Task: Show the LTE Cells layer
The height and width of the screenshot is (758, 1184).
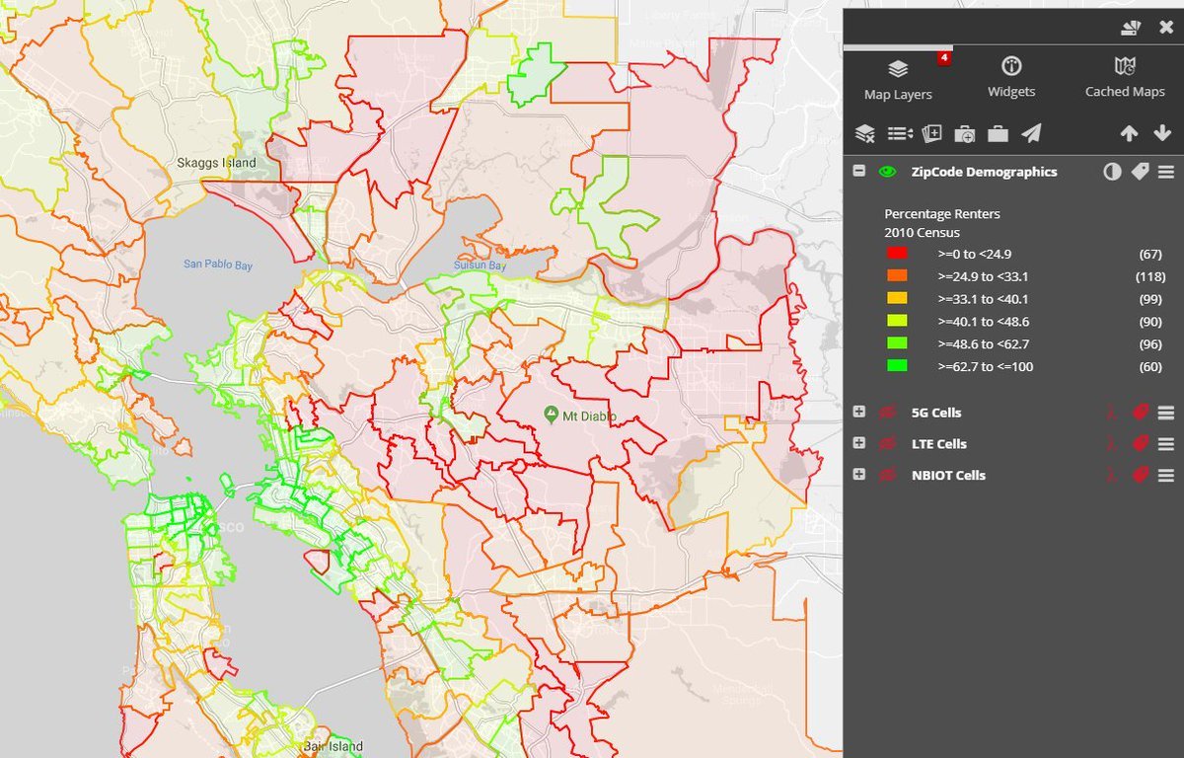Action: pos(888,444)
